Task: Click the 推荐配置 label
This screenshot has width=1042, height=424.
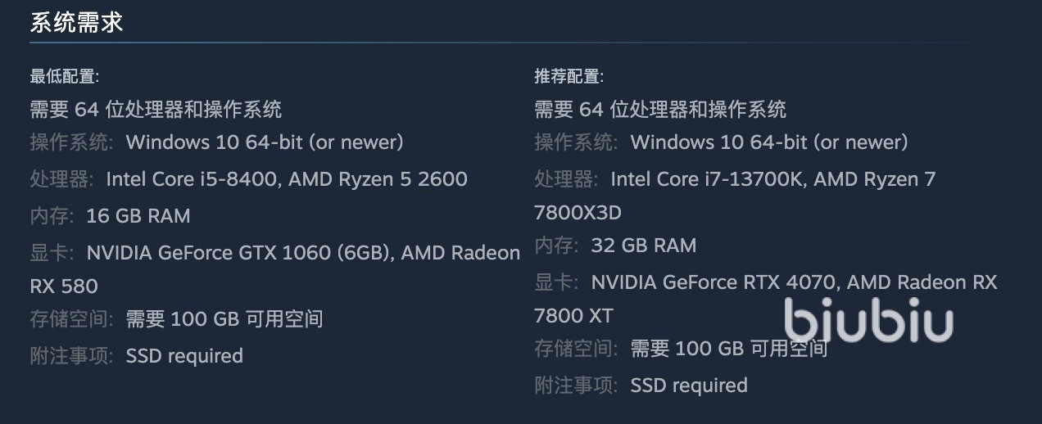Action: 569,77
